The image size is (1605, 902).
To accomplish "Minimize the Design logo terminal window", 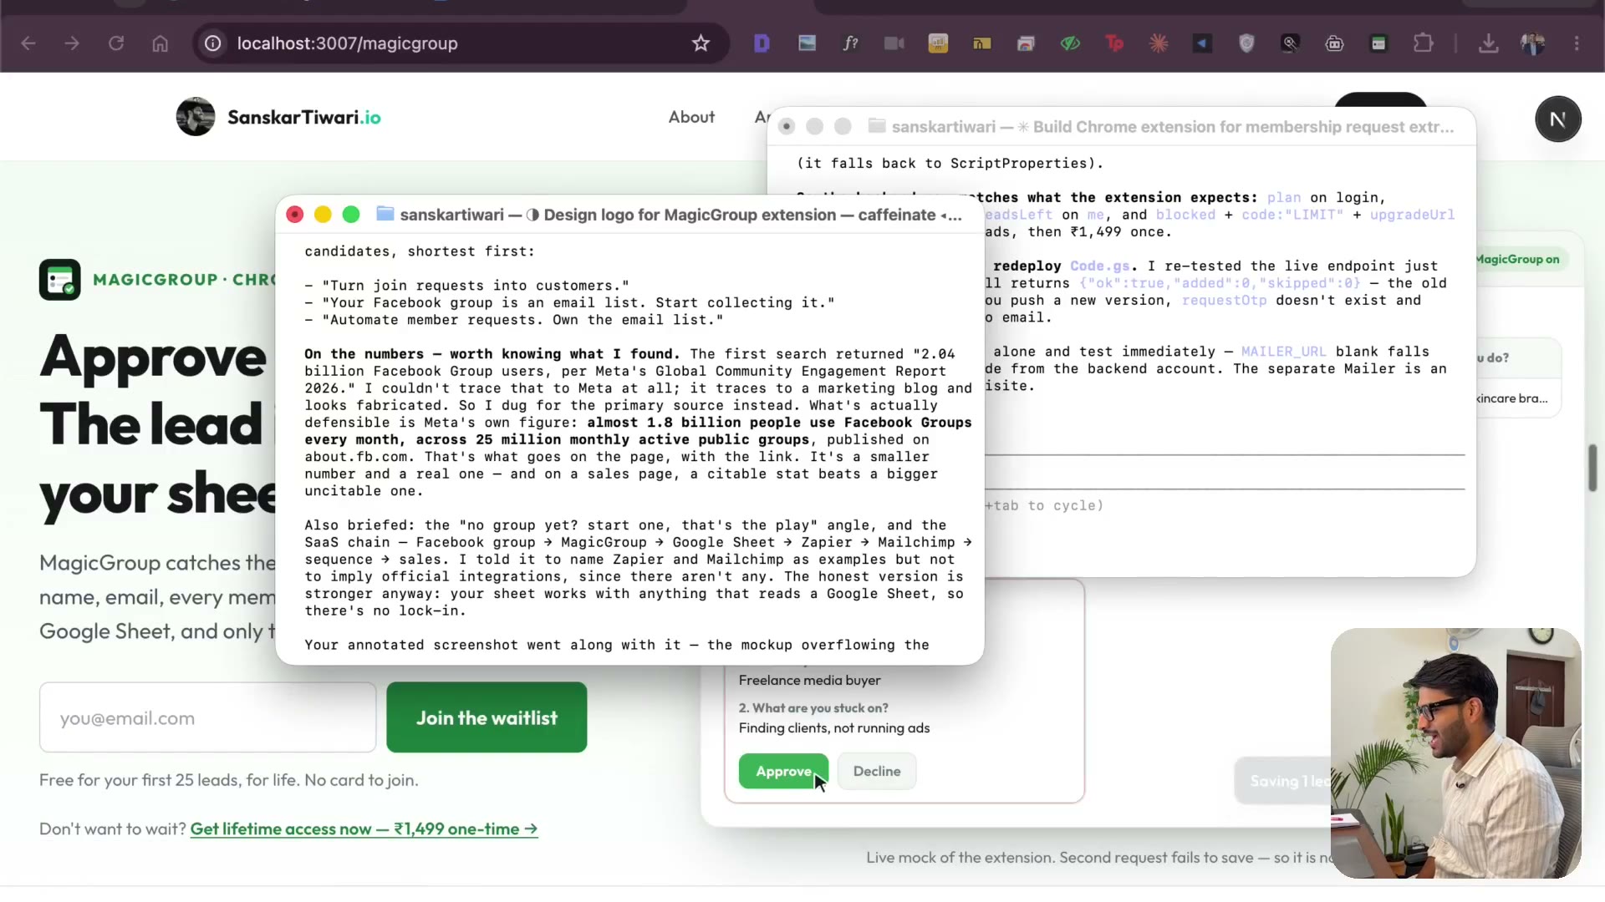I will point(323,215).
